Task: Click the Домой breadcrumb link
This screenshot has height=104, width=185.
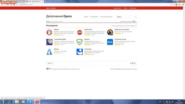Action: click(x=48, y=21)
